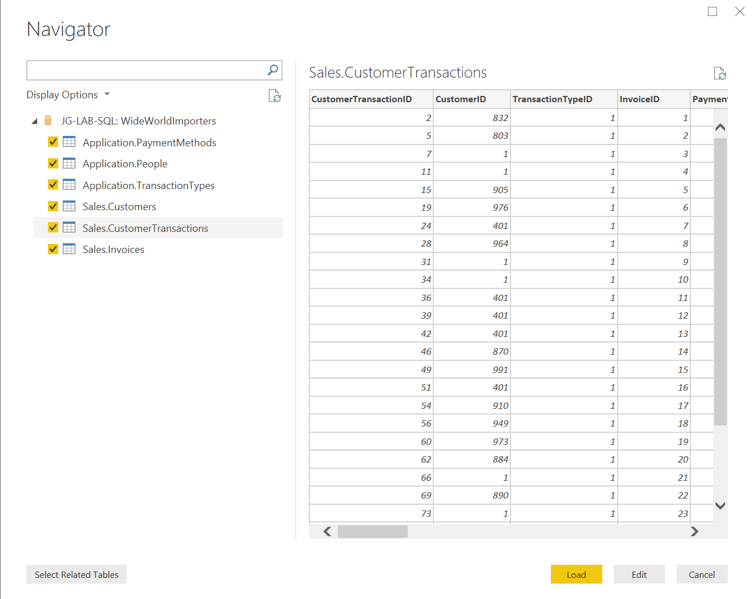The width and height of the screenshot is (753, 599).
Task: Select the JG-LAB-SQL: WideWorldImporters database
Action: point(139,121)
